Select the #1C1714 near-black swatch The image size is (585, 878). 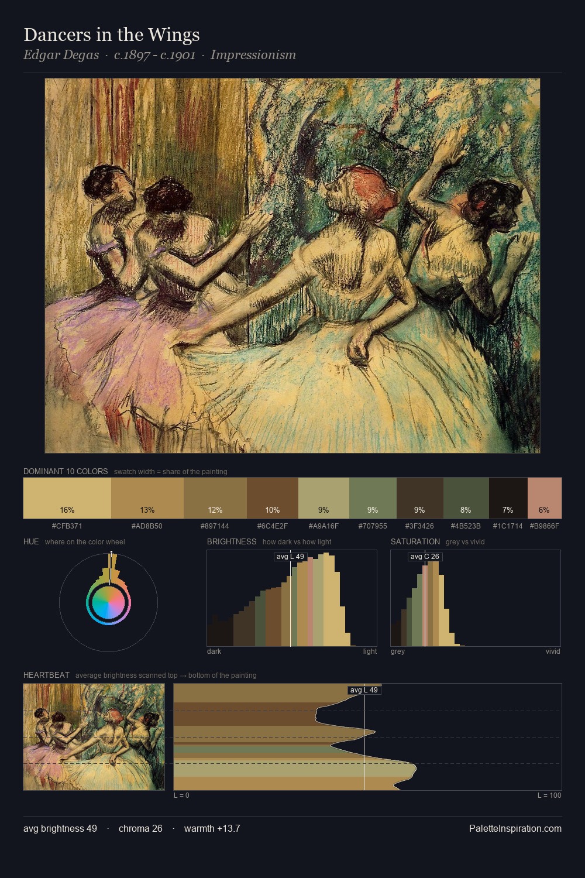click(508, 498)
